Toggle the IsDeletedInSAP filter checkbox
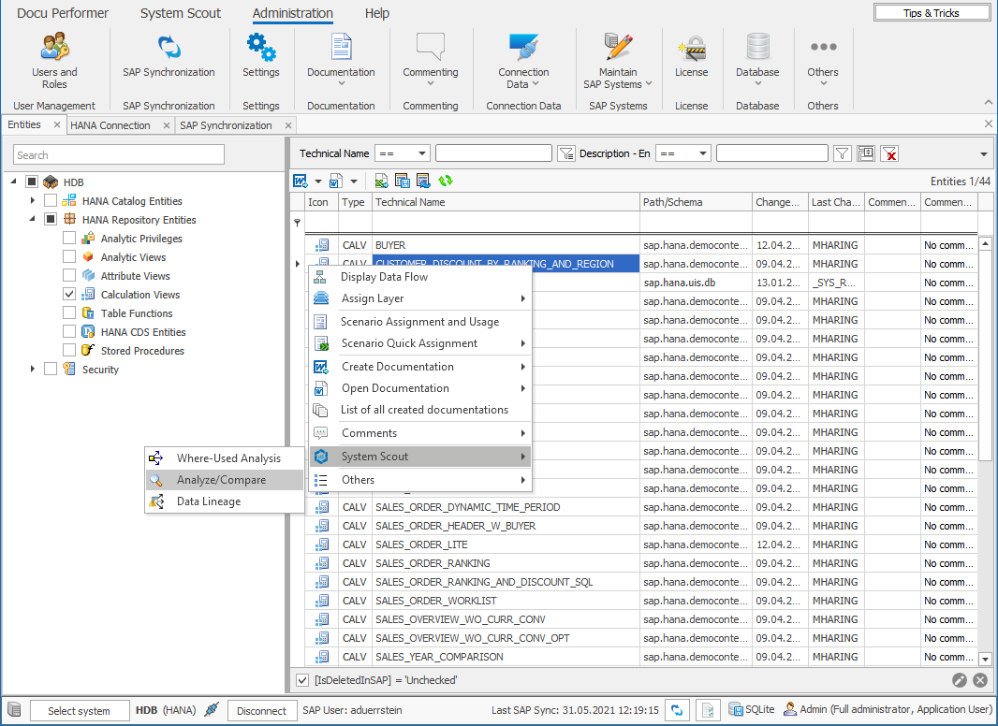 [x=301, y=680]
